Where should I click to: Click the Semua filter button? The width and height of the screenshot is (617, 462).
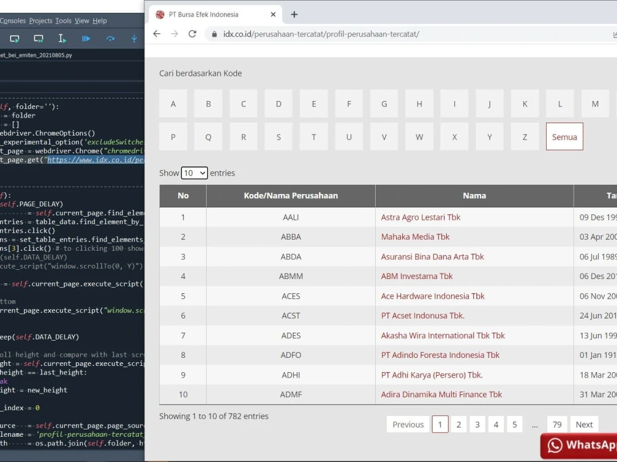(x=565, y=137)
